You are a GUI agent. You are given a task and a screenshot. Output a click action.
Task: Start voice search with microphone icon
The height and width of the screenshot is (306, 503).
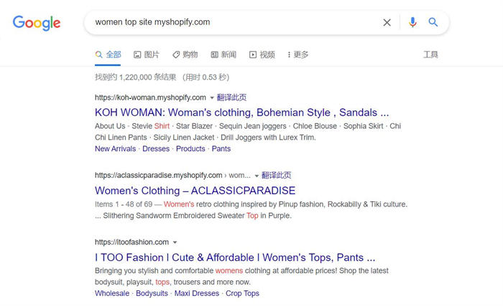412,22
